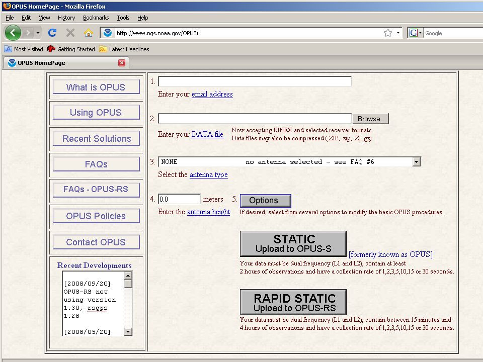The image size is (483, 362).
Task: Open the History menu
Action: 66,18
